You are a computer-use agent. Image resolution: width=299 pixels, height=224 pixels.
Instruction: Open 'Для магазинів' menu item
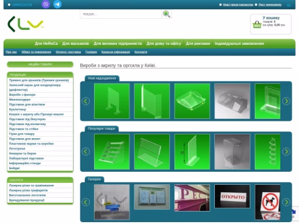click(75, 44)
